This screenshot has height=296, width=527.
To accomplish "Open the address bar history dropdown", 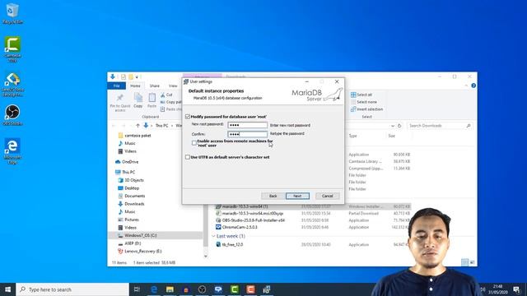I will [x=392, y=126].
